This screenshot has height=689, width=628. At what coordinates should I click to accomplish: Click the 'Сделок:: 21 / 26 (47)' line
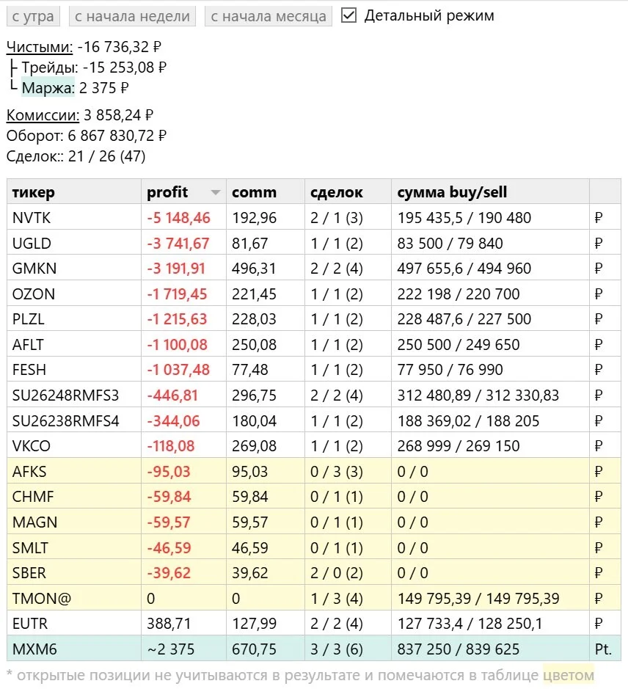[x=76, y=156]
